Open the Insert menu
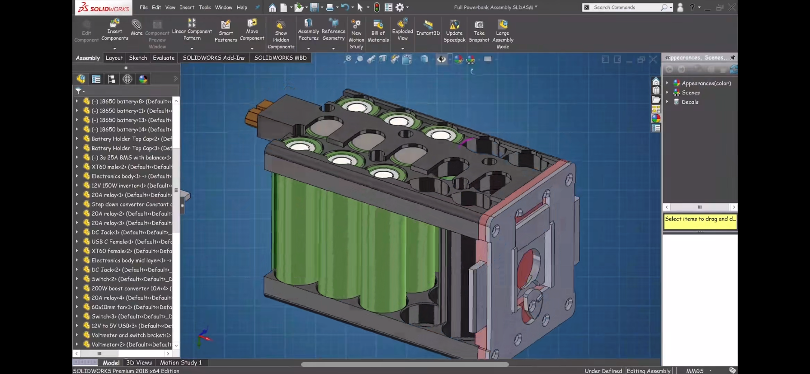 pos(187,7)
